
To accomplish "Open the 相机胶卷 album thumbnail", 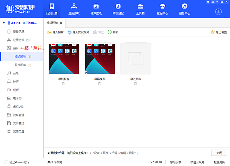I will tap(64, 59).
